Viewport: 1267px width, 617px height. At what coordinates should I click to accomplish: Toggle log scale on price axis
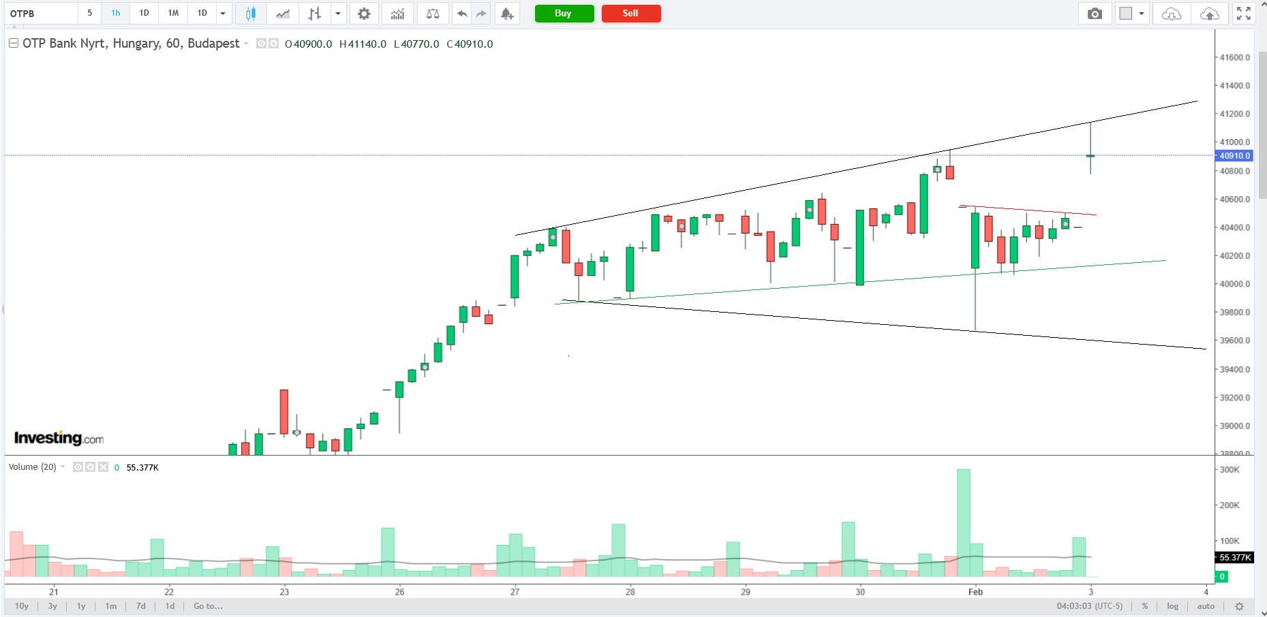[1172, 606]
